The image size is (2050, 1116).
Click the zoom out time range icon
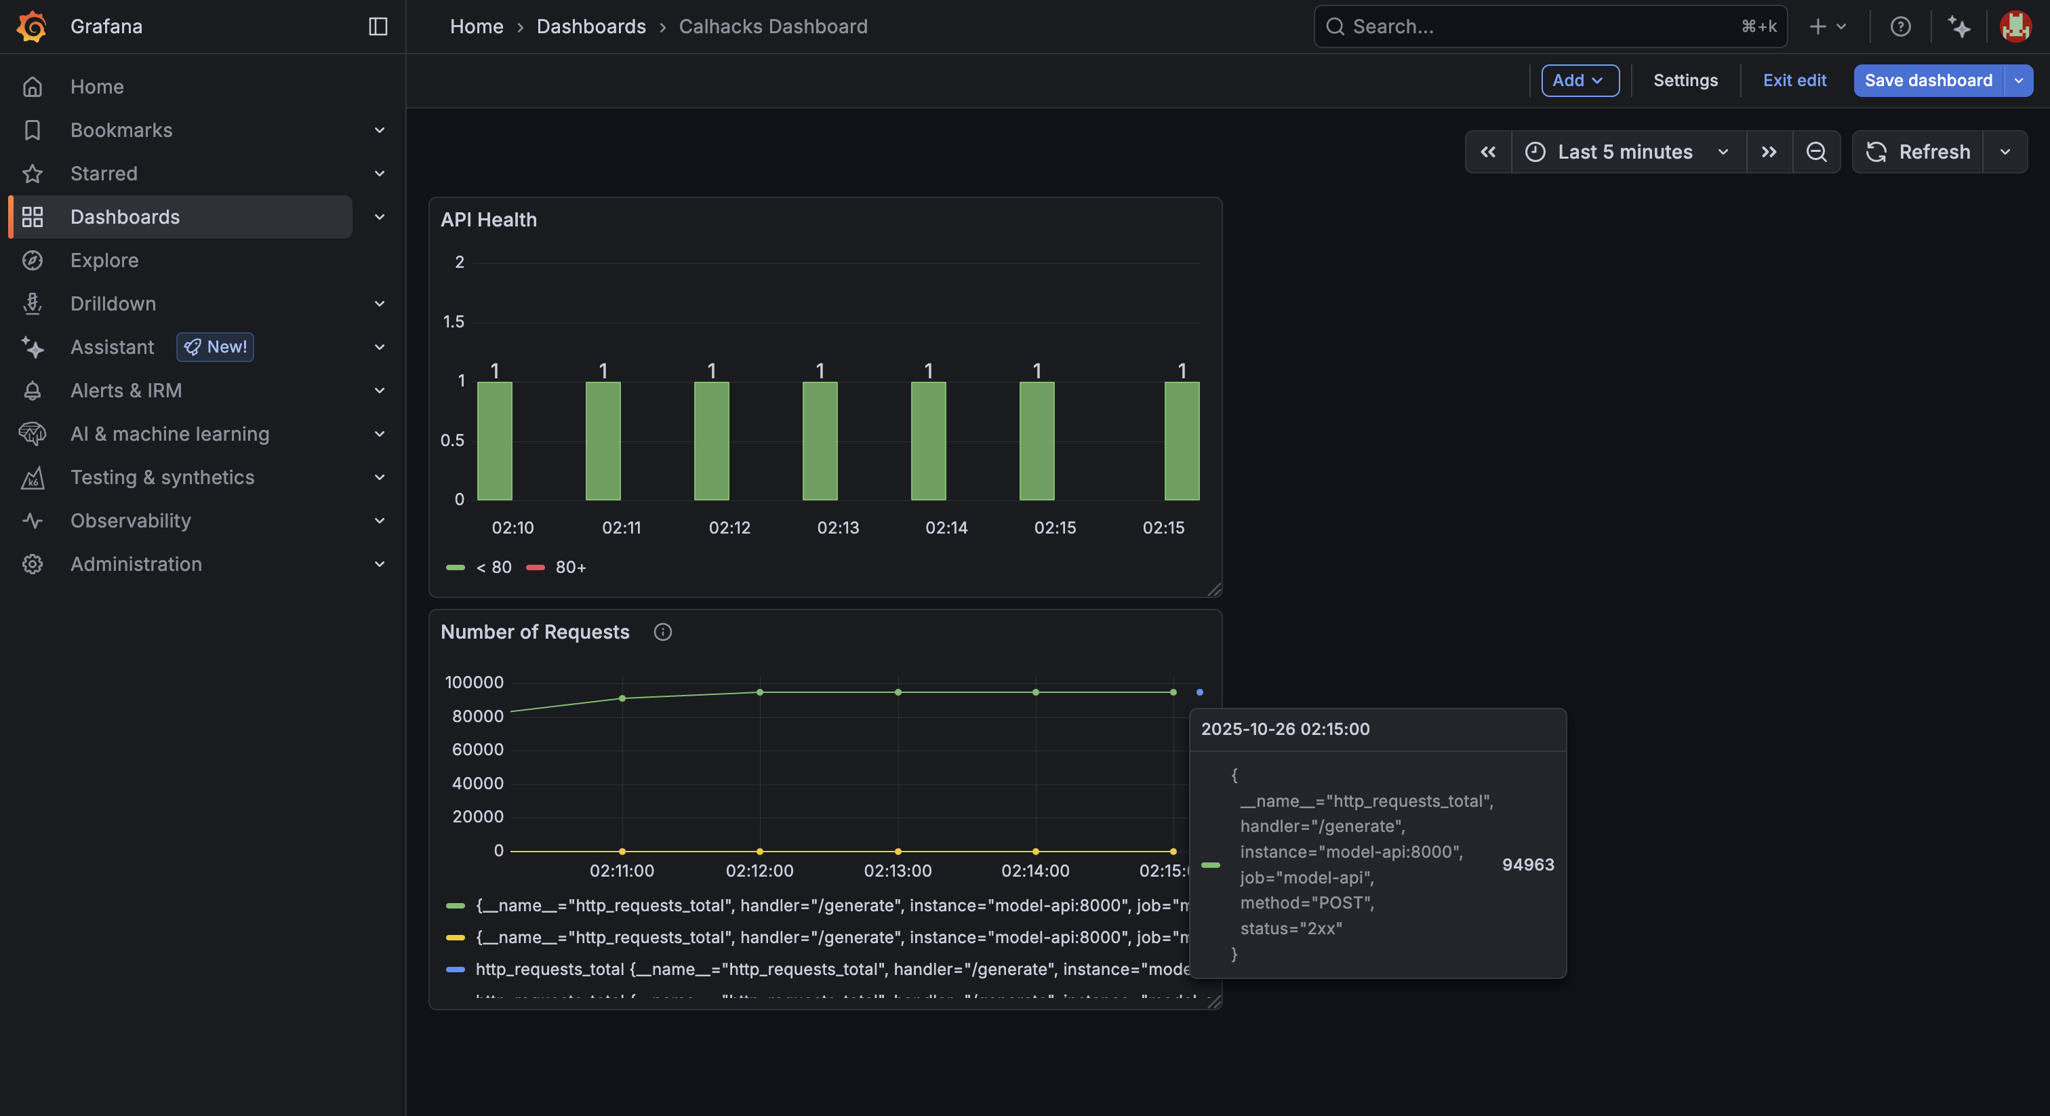1816,152
